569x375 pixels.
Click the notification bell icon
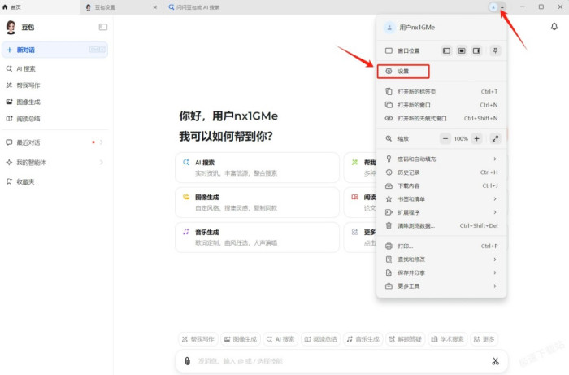click(554, 27)
